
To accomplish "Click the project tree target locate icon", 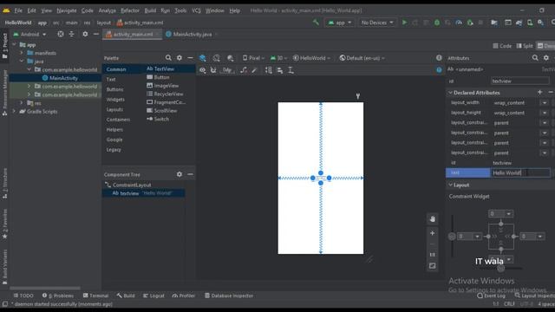I will (x=61, y=34).
